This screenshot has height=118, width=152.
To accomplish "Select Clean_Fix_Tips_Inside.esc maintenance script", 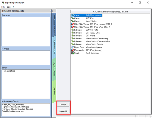I will point(13,104).
